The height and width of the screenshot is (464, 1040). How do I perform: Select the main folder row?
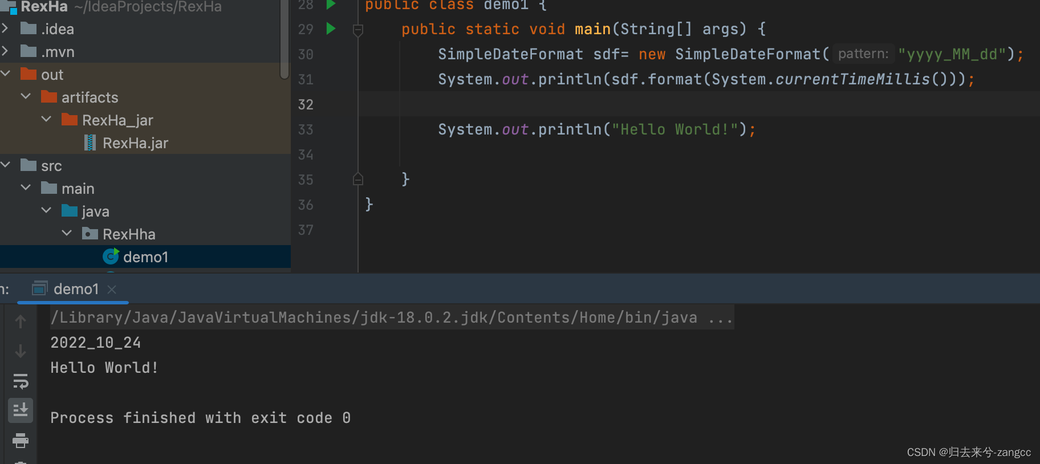(x=145, y=188)
